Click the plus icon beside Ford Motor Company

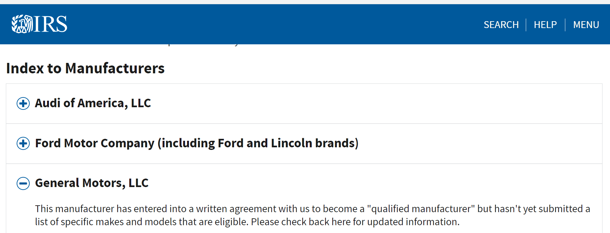point(23,143)
